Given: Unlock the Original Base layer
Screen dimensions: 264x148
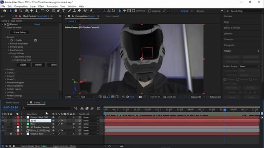Looking at the screenshot, I should (x=11, y=134).
